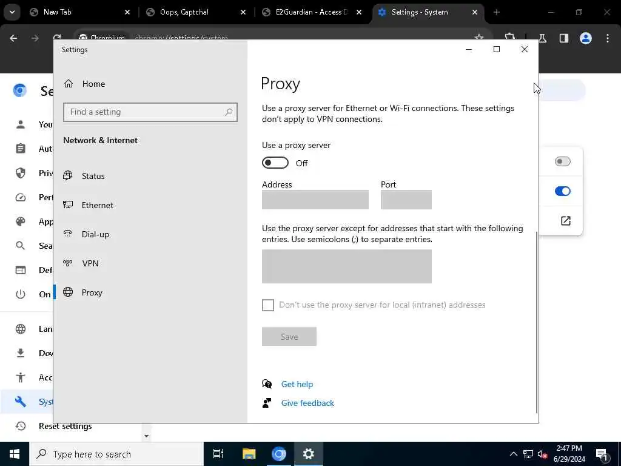621x466 pixels.
Task: Open File Explorer from the taskbar
Action: coord(249,454)
